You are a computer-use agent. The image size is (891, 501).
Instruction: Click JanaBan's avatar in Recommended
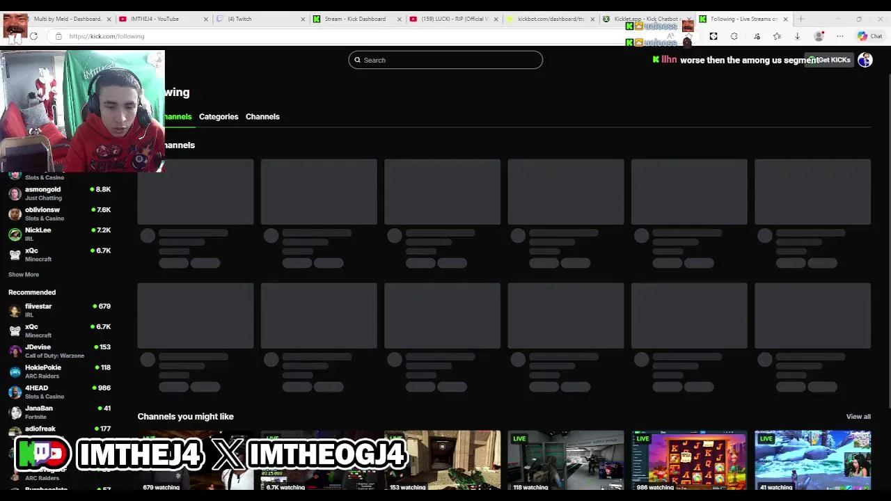(15, 413)
